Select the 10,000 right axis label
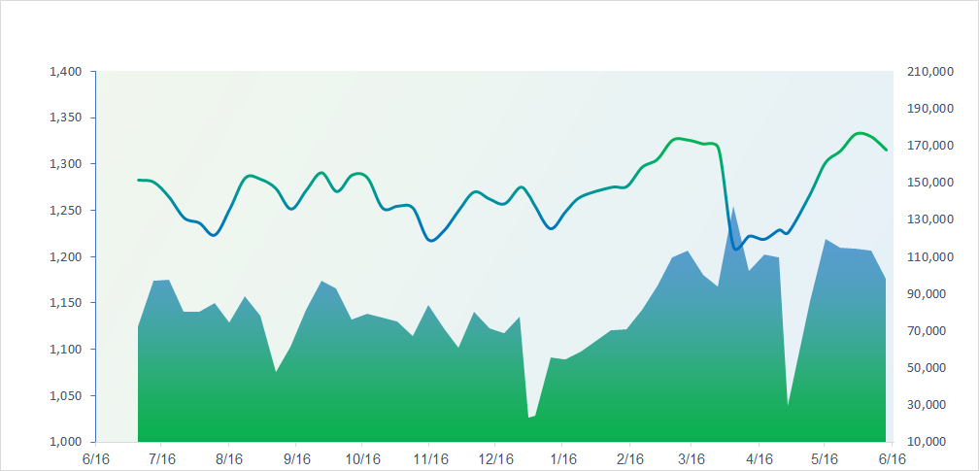This screenshot has height=471, width=979. click(x=927, y=442)
